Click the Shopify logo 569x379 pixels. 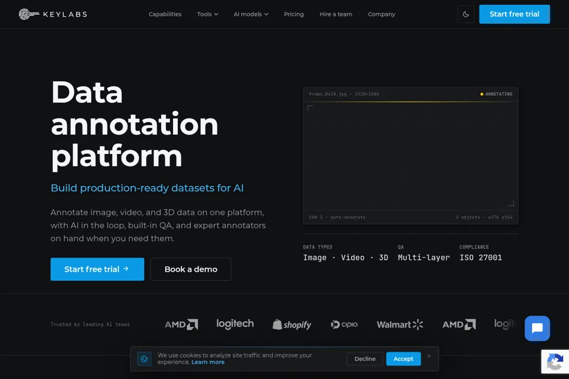point(292,325)
